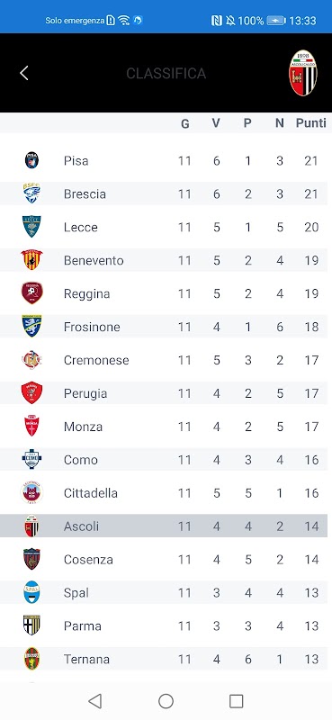
Task: Click the Frosinone club badge
Action: coord(31,326)
